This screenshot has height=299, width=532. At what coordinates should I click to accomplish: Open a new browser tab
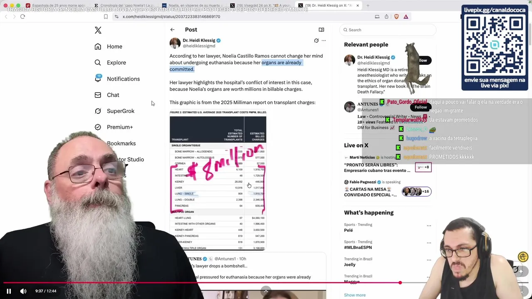tap(368, 5)
